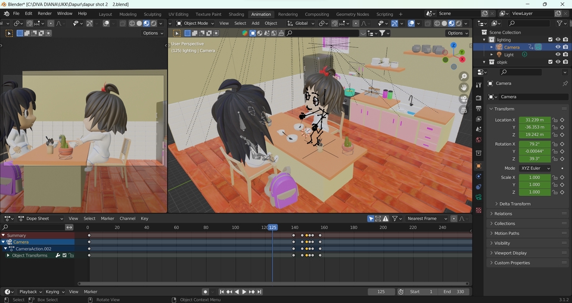Toggle camera view gizmo in viewport
Image resolution: width=572 pixels, height=303 pixels.
[464, 99]
